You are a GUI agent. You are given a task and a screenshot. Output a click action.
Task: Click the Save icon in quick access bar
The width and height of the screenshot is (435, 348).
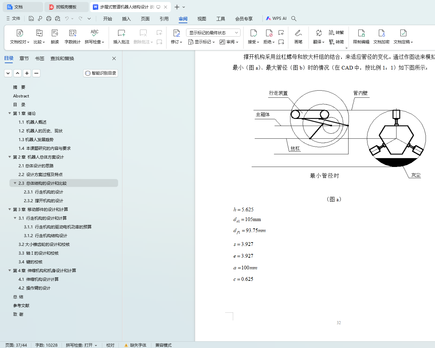click(31, 18)
